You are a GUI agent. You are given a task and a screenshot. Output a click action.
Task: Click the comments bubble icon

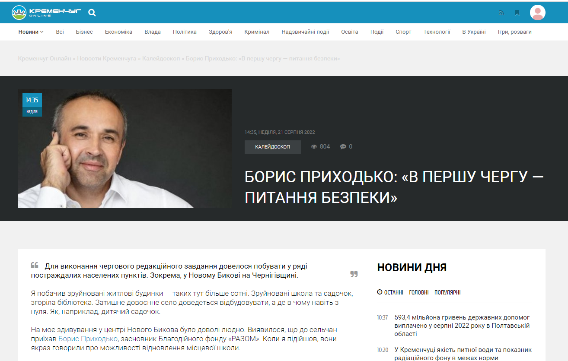tap(343, 147)
